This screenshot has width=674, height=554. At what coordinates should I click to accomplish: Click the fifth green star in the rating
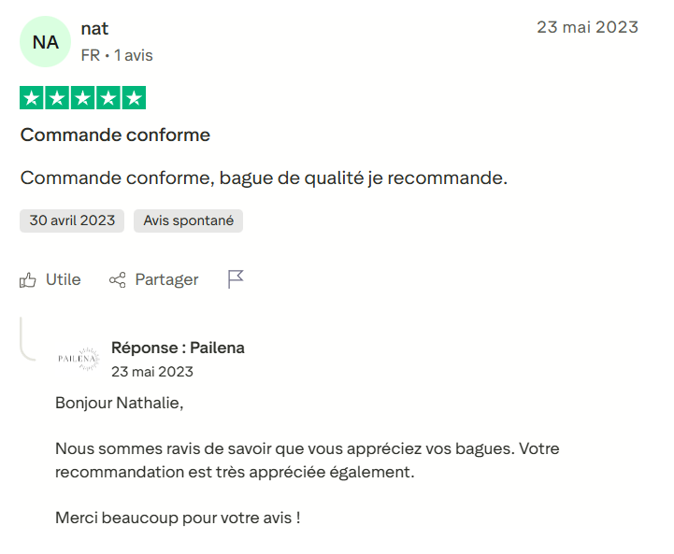click(135, 98)
